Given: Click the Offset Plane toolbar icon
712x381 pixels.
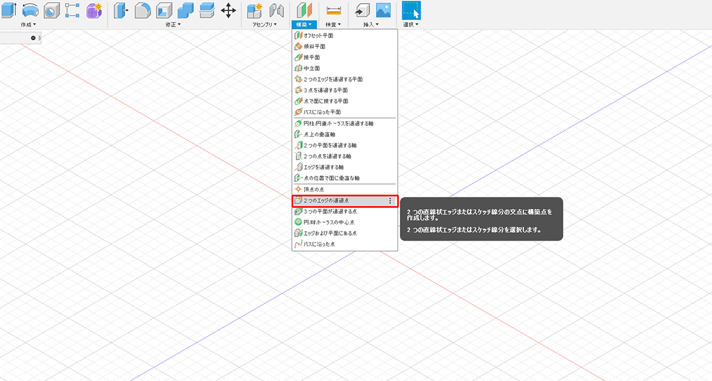Looking at the screenshot, I should click(304, 10).
